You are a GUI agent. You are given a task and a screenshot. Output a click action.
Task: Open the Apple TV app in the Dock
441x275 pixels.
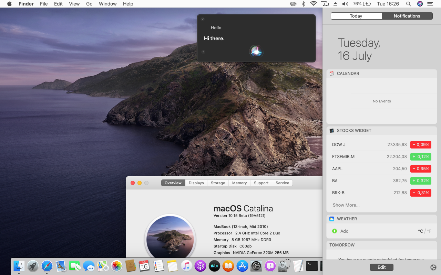coord(214,266)
